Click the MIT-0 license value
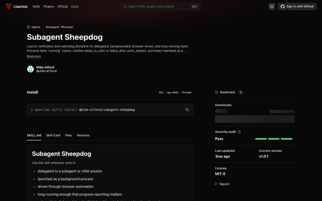 pyautogui.click(x=220, y=174)
